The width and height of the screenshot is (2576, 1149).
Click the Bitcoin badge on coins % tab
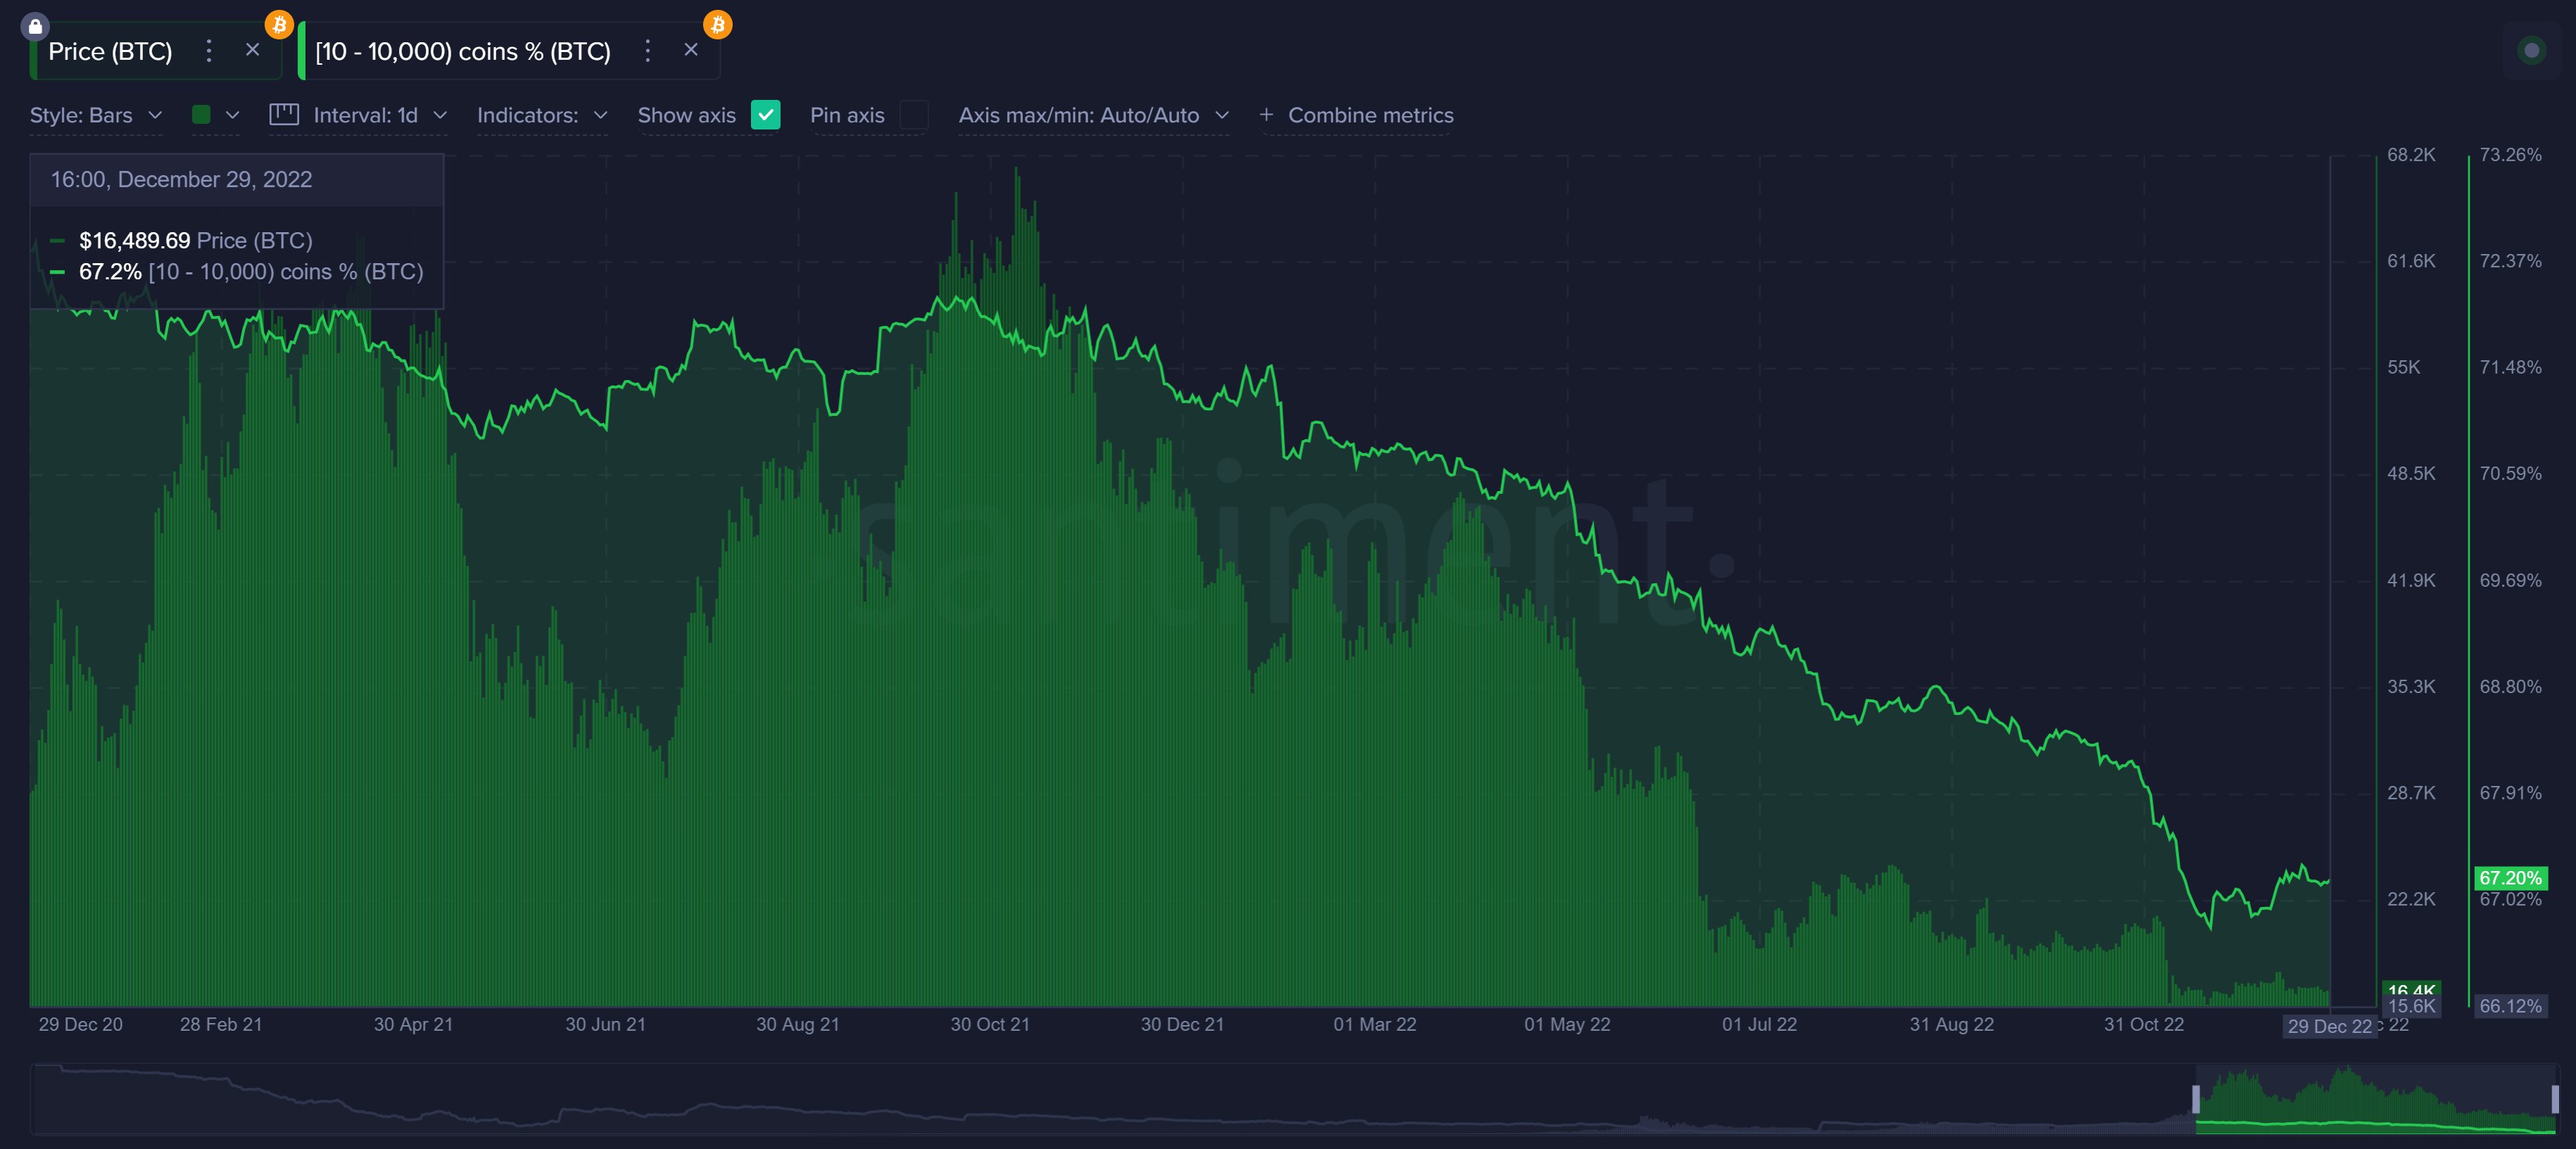pyautogui.click(x=717, y=24)
